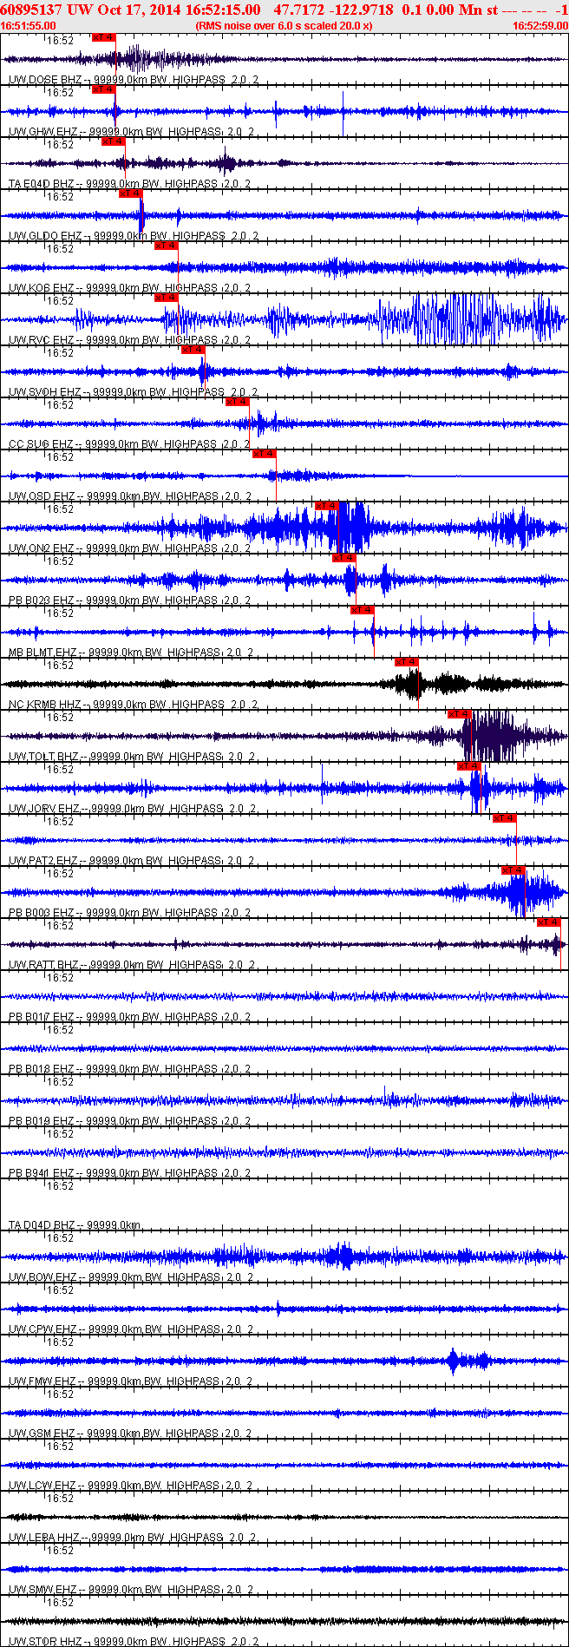Viewport: 569px width, 1647px height.
Task: Select the red pick marker on TOLT trace
Action: coord(459,714)
